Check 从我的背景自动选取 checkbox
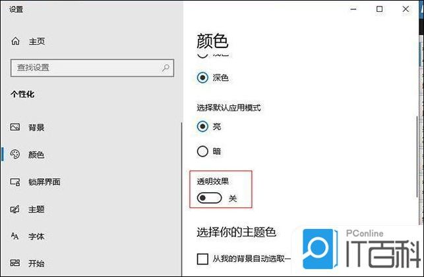The height and width of the screenshot is (277, 424). (202, 259)
